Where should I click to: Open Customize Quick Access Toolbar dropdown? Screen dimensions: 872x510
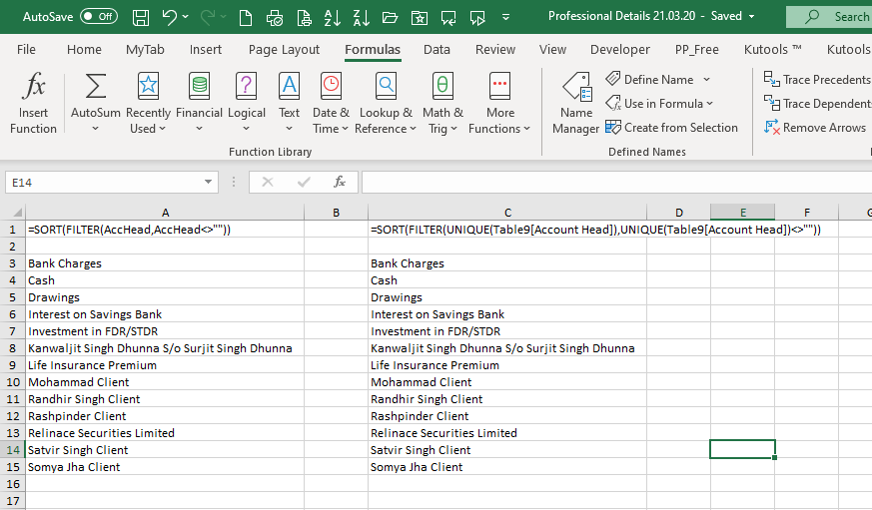(x=506, y=17)
